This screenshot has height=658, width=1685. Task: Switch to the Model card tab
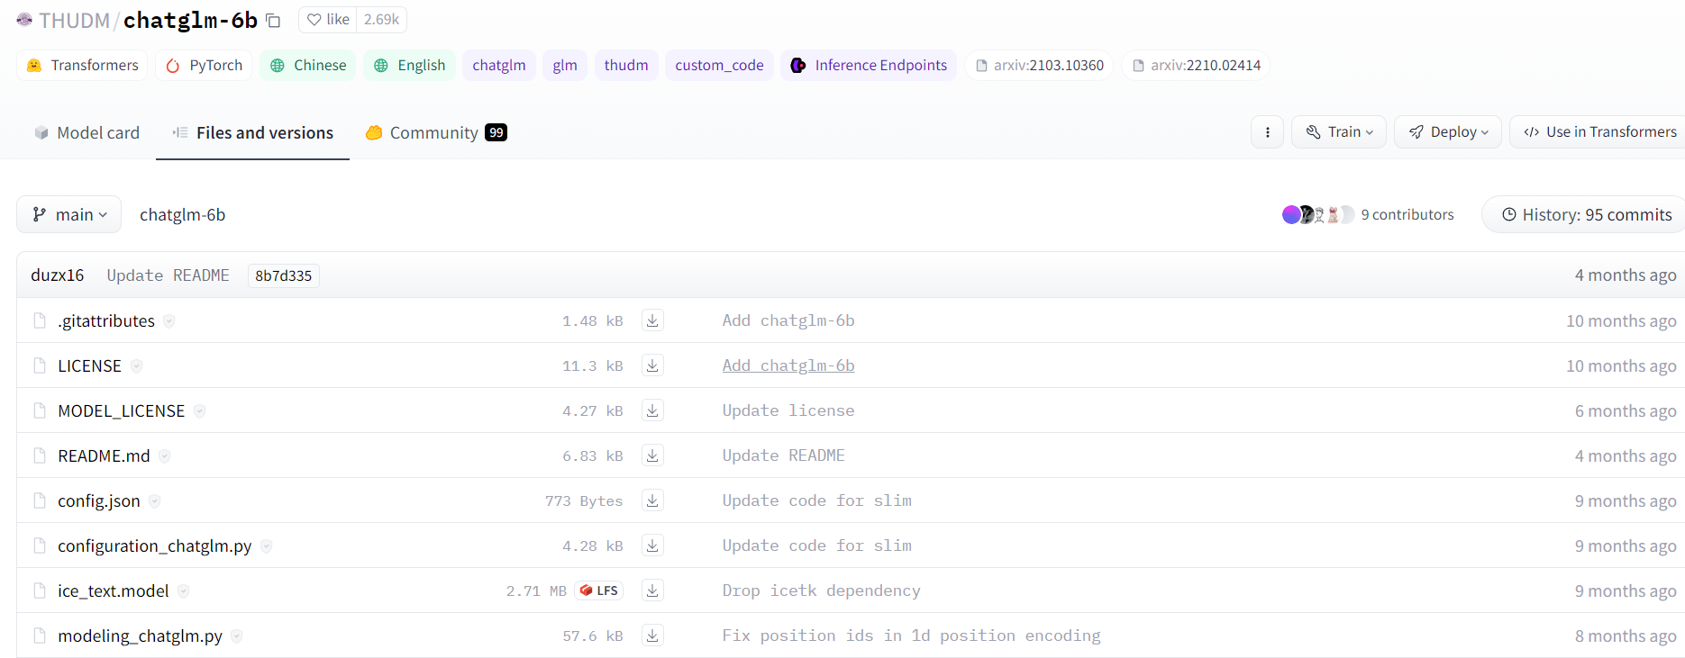[87, 132]
